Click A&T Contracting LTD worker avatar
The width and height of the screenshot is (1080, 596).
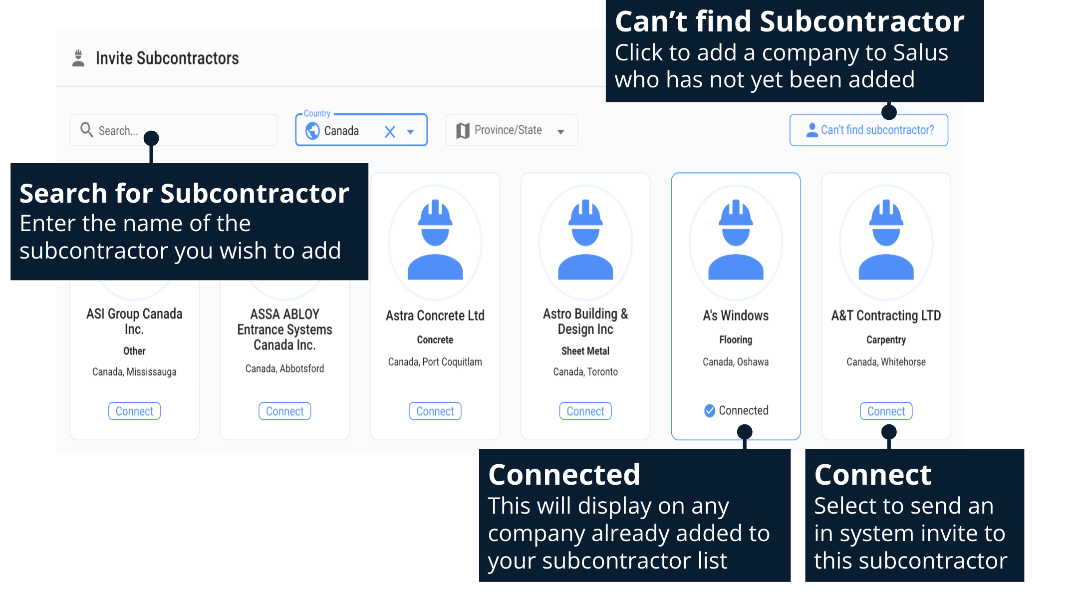click(886, 242)
